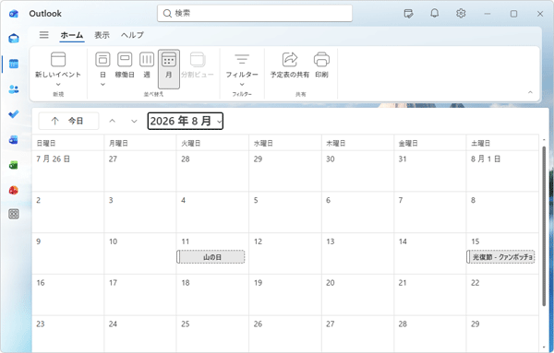Select August 5 date cell
Viewport: 554px width, 353px height.
285,213
